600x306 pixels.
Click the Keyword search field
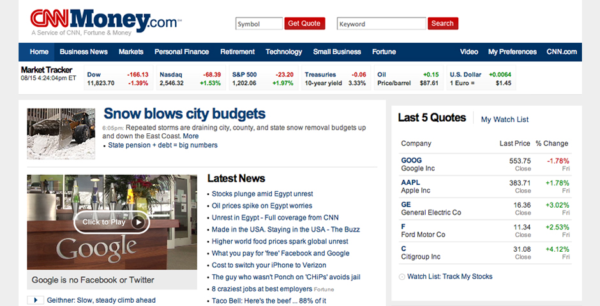pos(382,24)
